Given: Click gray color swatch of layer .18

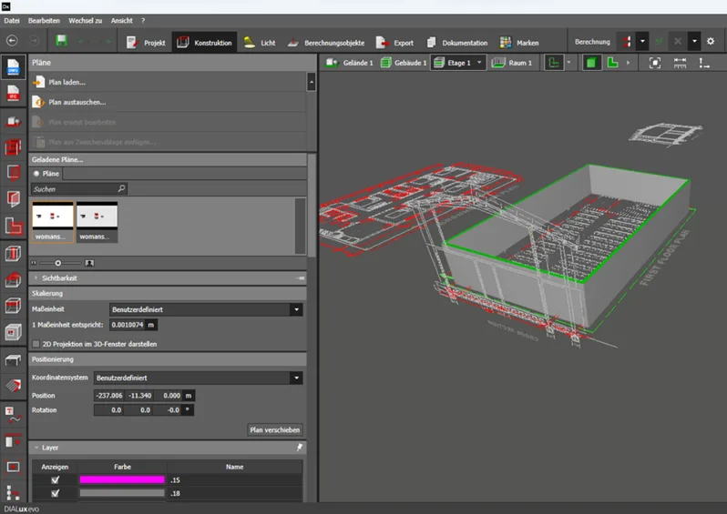Looking at the screenshot, I should [x=122, y=493].
